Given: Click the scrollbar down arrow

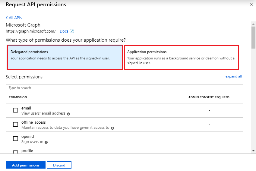Looking at the screenshot, I should tap(253, 150).
